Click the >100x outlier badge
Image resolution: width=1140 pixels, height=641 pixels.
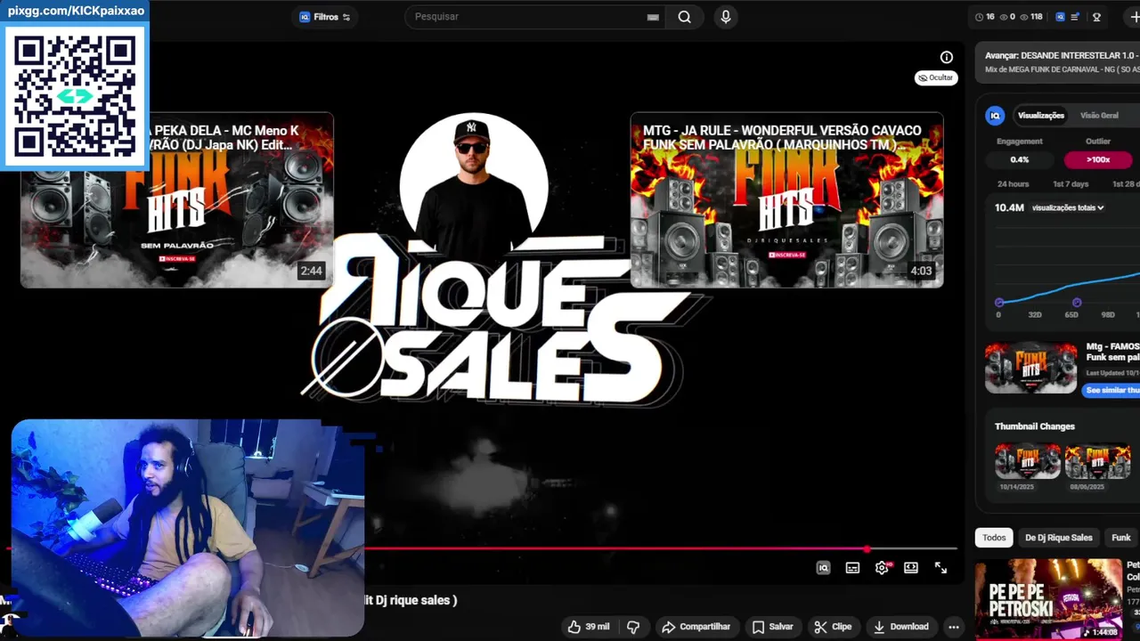point(1098,160)
